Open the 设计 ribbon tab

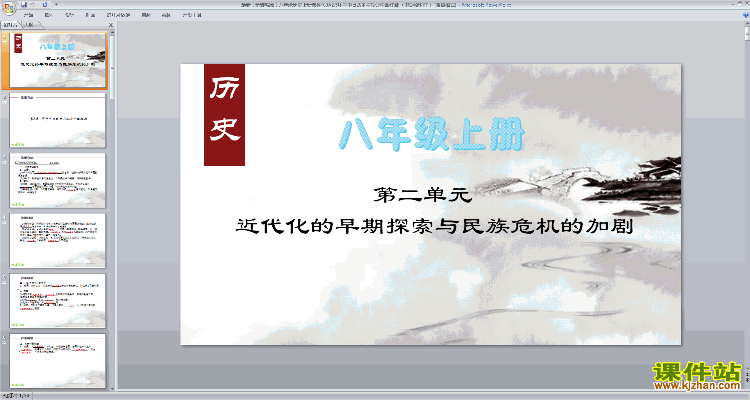point(70,15)
